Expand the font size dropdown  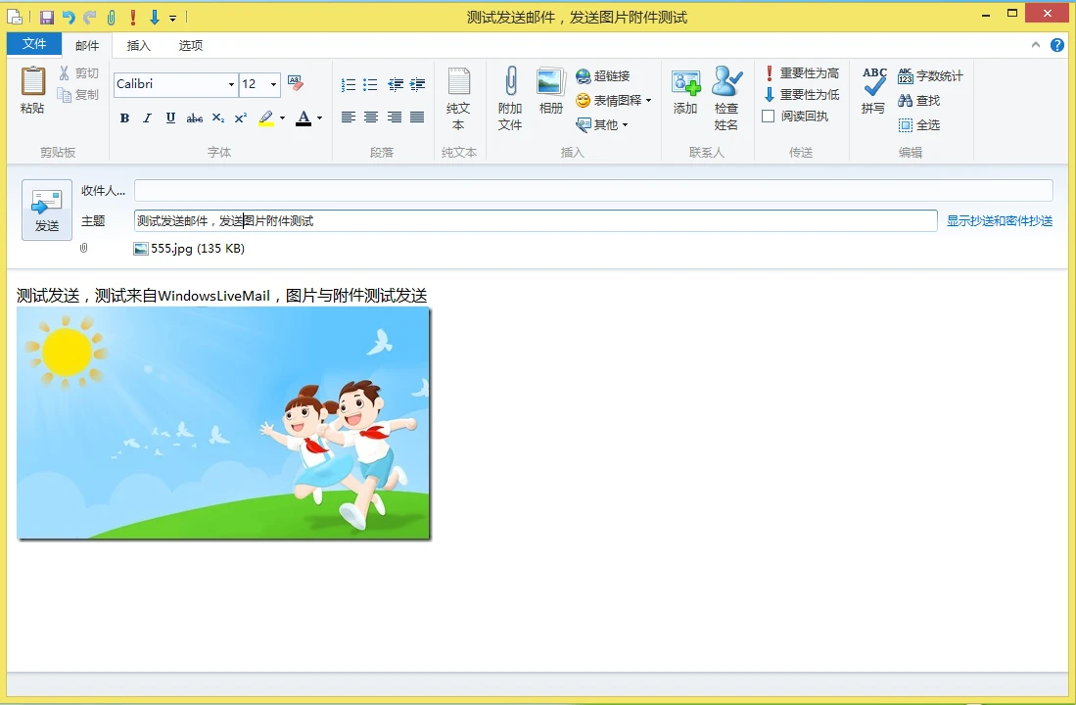(273, 85)
